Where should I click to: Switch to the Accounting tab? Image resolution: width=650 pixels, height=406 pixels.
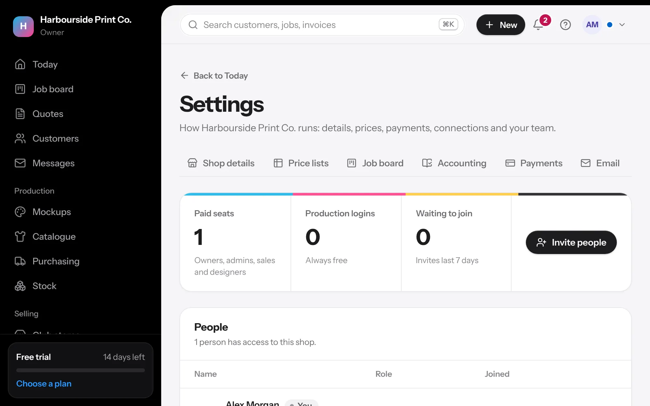[454, 163]
